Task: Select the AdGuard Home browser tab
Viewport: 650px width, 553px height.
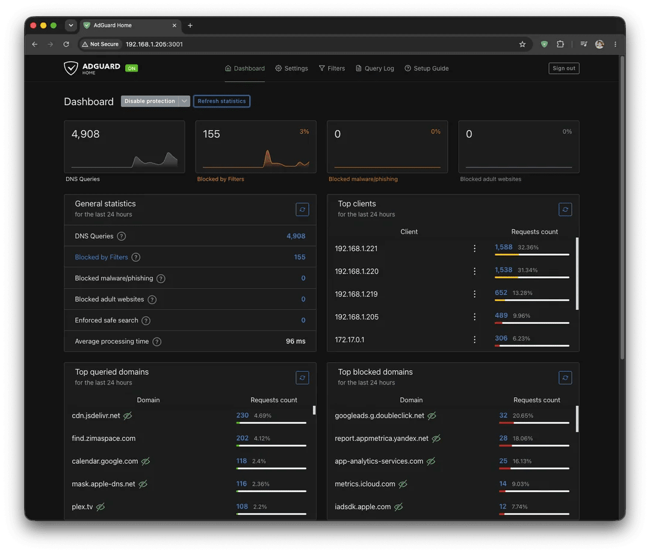Action: point(130,25)
